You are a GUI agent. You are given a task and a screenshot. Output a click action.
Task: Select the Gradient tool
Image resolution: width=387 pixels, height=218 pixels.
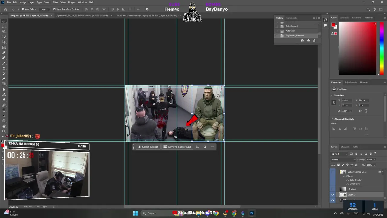(4, 84)
